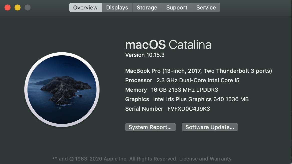Open the Storage tab

[147, 7]
